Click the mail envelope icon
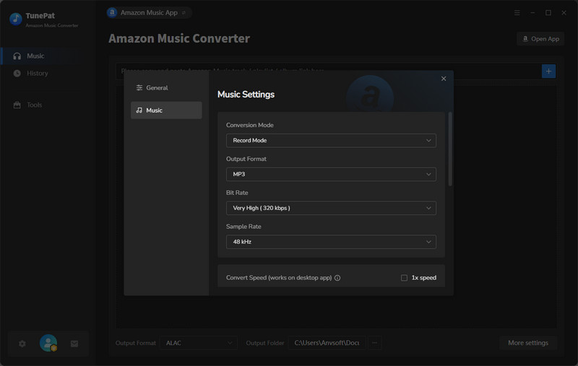 (74, 344)
